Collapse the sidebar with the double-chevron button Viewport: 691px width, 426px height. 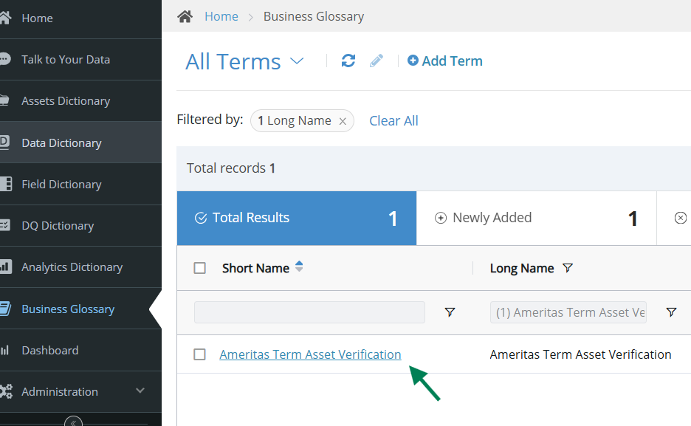point(73,422)
